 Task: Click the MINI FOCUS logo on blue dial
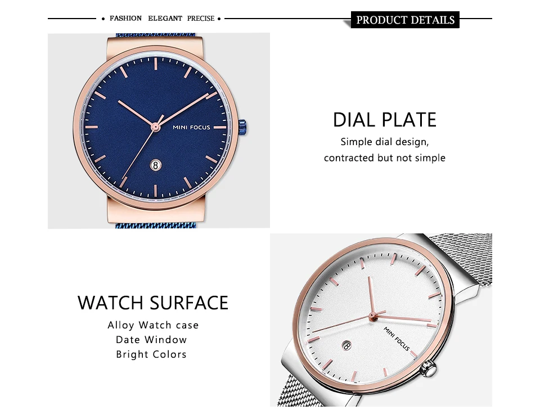click(x=191, y=127)
